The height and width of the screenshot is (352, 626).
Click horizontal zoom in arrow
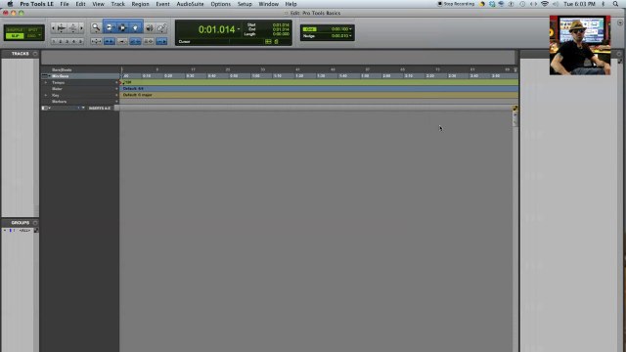(81, 28)
